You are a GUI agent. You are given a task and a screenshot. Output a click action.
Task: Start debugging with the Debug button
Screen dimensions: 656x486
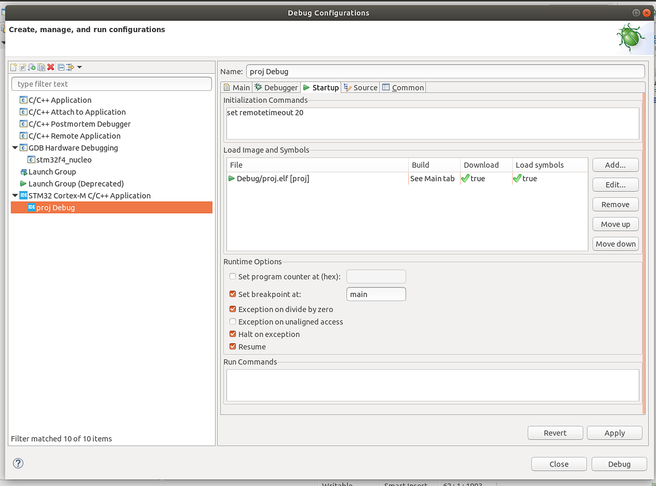pos(619,463)
